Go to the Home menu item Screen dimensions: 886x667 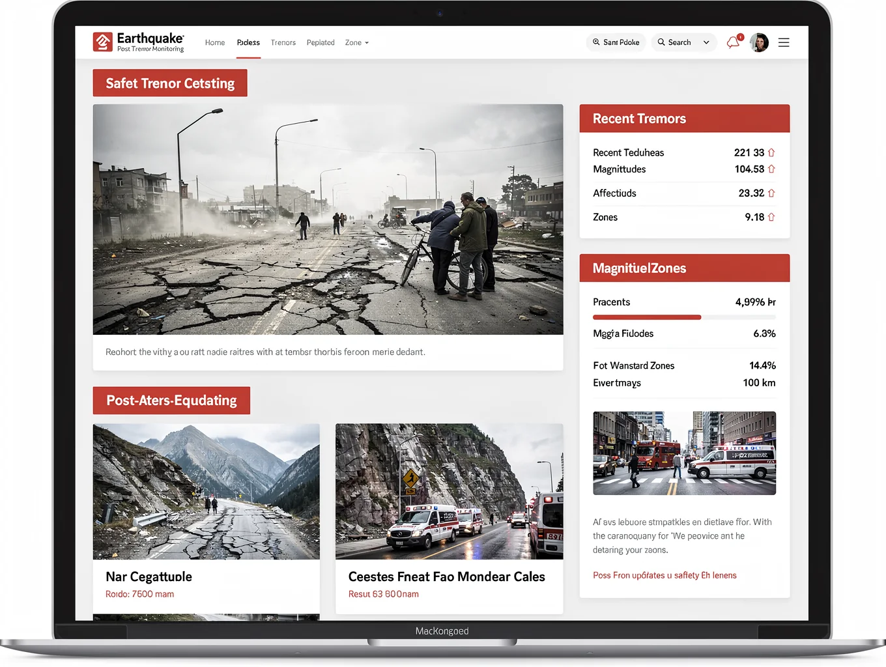tap(215, 43)
